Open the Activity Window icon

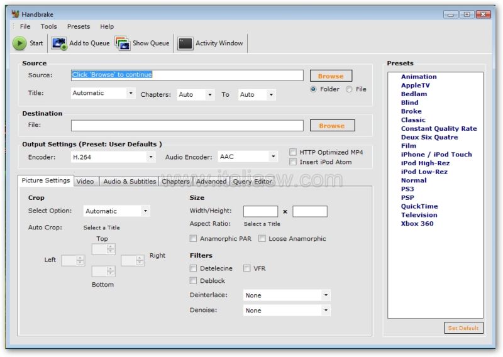pos(185,43)
